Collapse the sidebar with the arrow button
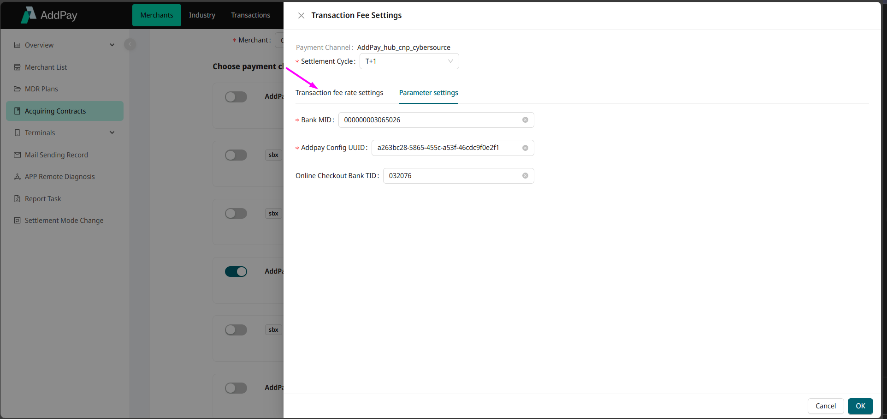Image resolution: width=887 pixels, height=419 pixels. point(130,44)
